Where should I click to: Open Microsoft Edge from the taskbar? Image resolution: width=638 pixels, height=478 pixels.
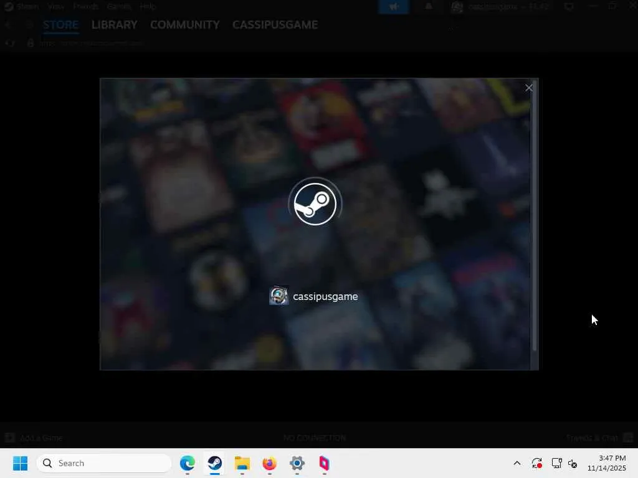tap(187, 463)
